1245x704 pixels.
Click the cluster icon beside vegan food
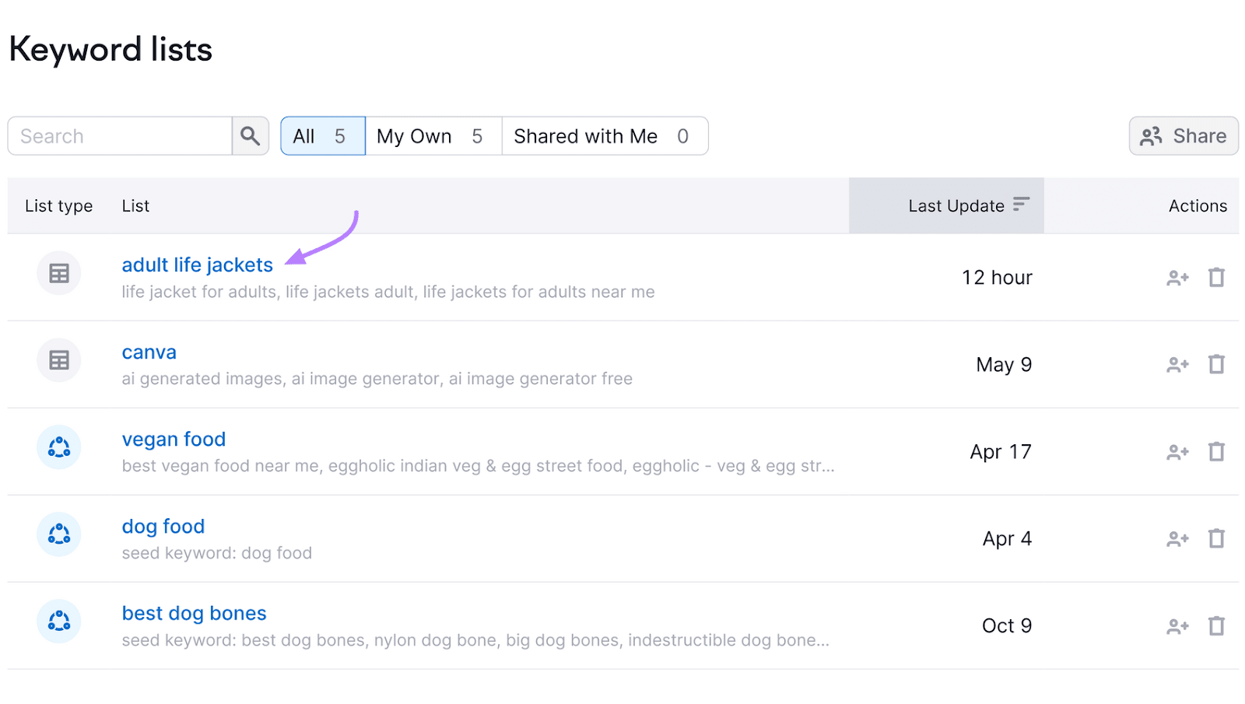tap(58, 447)
